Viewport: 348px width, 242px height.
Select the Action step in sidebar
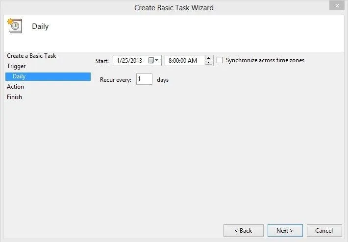[x=15, y=87]
